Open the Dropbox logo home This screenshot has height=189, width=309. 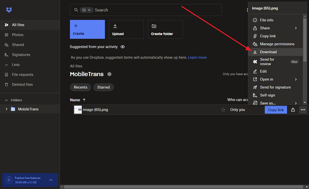[9, 10]
